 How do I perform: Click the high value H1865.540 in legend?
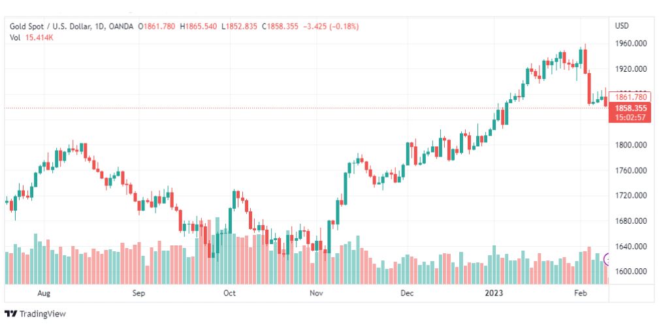[199, 27]
